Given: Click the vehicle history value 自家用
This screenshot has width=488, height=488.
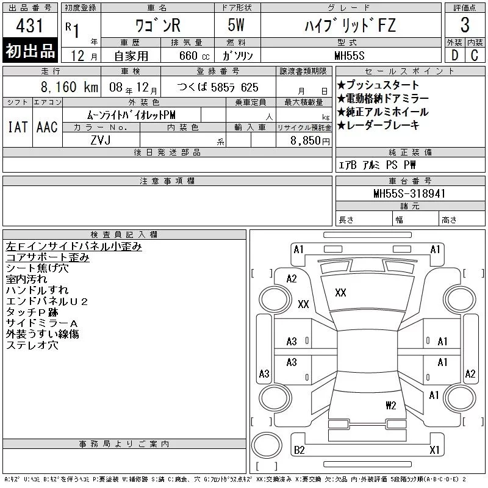Looking at the screenshot, I should (x=131, y=56).
